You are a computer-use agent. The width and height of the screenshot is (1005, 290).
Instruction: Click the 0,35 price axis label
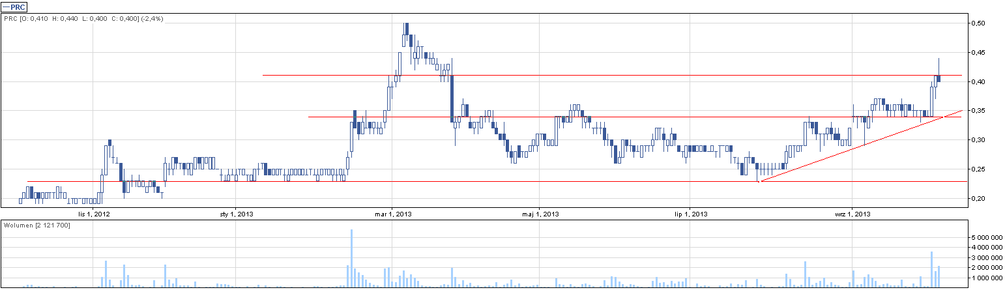point(977,111)
